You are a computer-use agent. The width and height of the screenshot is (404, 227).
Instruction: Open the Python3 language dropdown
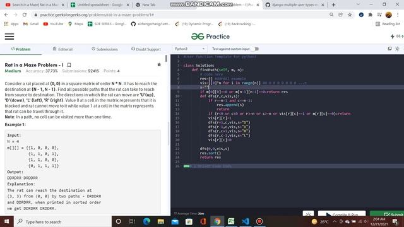point(189,49)
